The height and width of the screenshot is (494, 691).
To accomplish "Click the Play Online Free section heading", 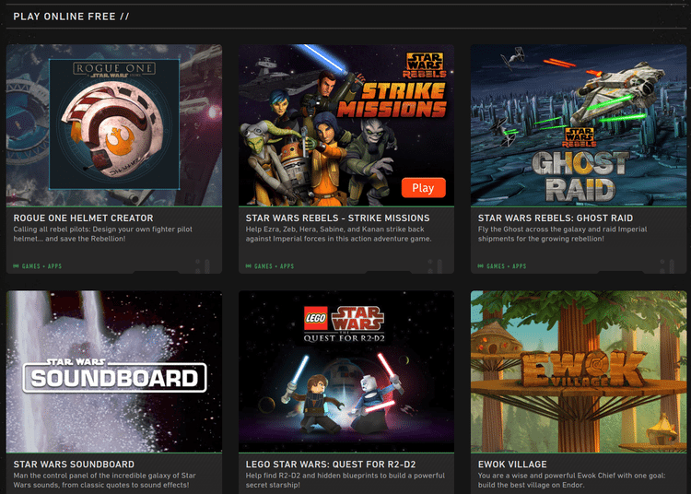I will tap(71, 17).
